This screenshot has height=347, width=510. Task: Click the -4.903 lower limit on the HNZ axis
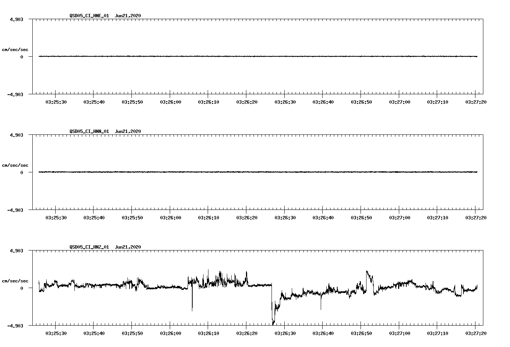(x=15, y=326)
